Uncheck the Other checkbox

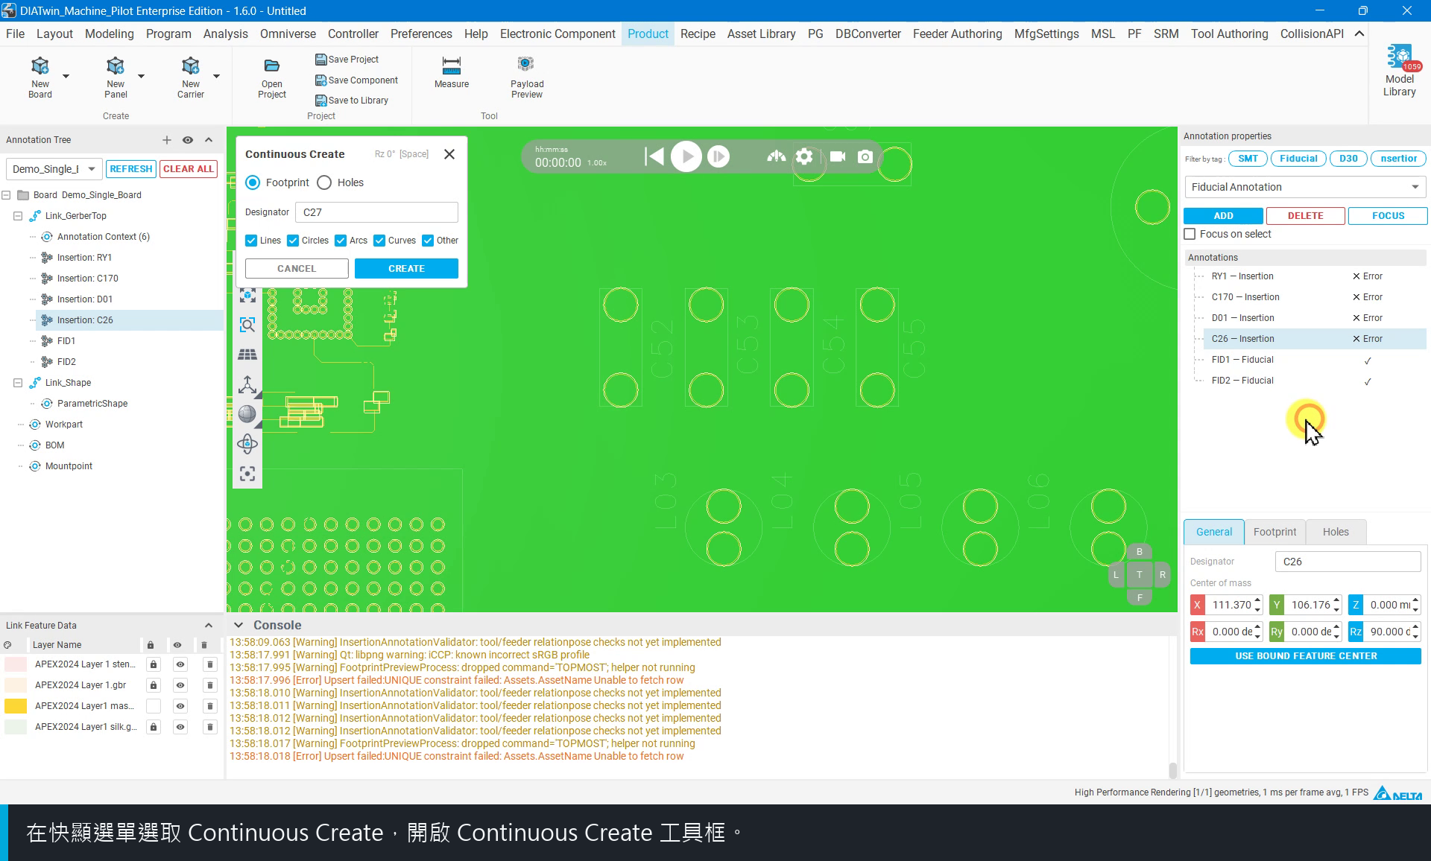pos(428,241)
